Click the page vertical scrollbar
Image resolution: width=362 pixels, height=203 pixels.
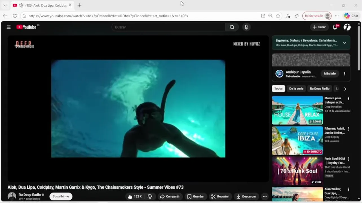359,48
